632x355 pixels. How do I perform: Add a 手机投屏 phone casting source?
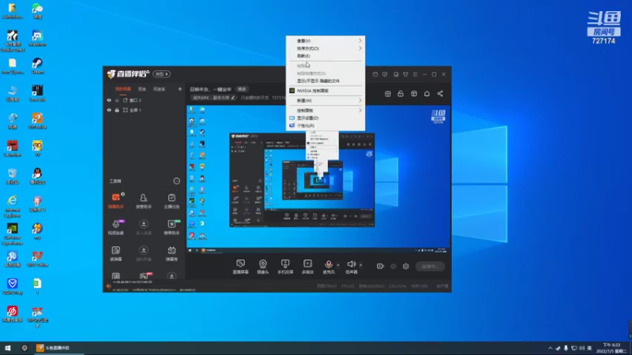point(285,267)
